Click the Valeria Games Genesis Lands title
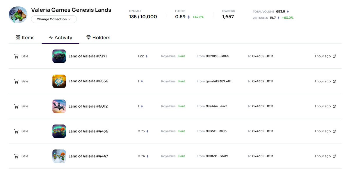This screenshot has width=349, height=172. click(x=71, y=10)
